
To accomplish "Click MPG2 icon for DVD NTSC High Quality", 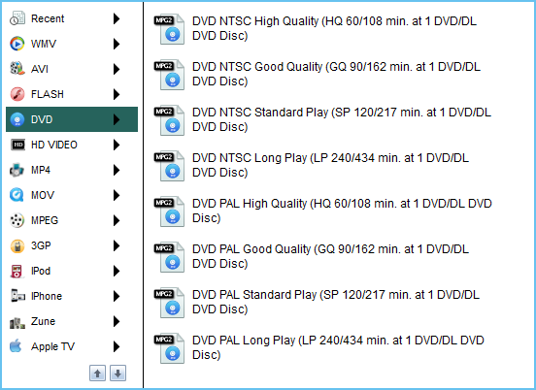I will (169, 29).
